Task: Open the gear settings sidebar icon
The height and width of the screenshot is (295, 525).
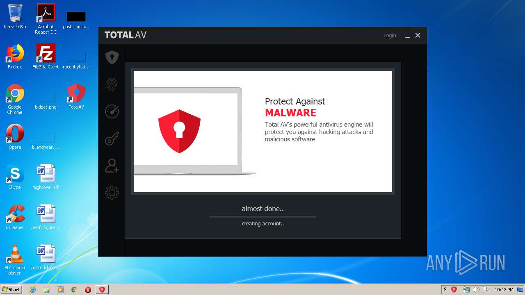Action: point(112,193)
